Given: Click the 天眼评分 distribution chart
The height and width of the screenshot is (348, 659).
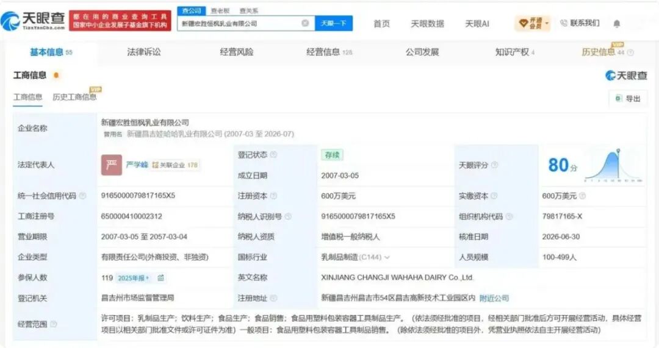Looking at the screenshot, I should (613, 165).
